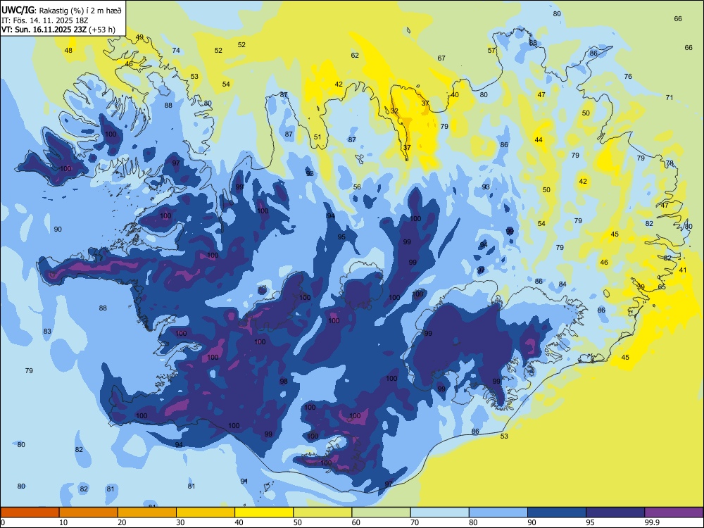Image resolution: width=704 pixels, height=528 pixels.
Task: Click the humidity value '57' on the map
Action: (491, 50)
